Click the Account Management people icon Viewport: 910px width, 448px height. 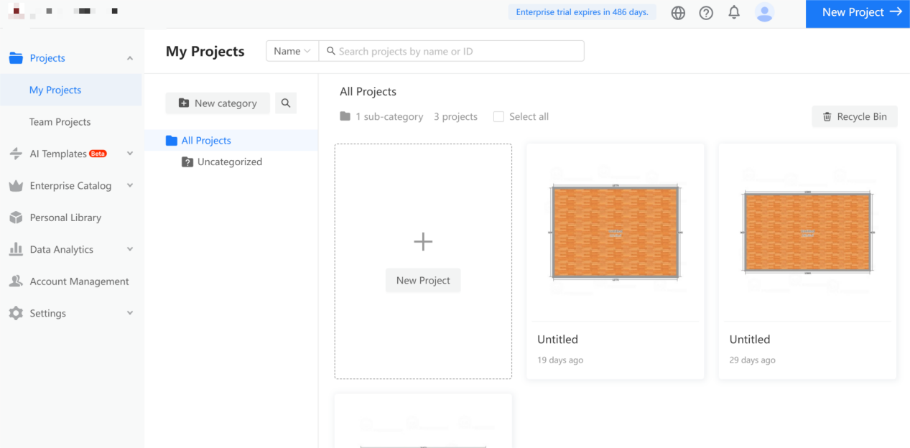click(x=16, y=281)
